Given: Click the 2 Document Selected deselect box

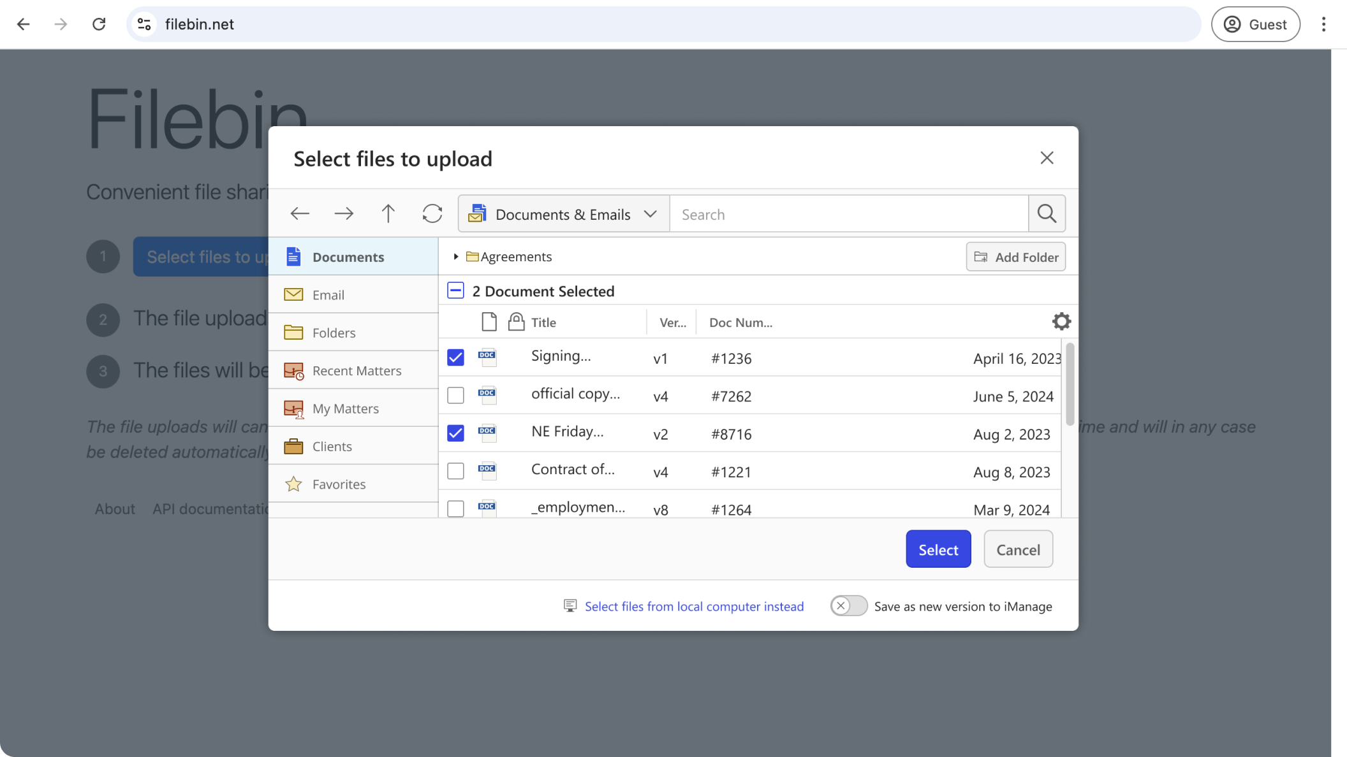Looking at the screenshot, I should click(x=455, y=291).
